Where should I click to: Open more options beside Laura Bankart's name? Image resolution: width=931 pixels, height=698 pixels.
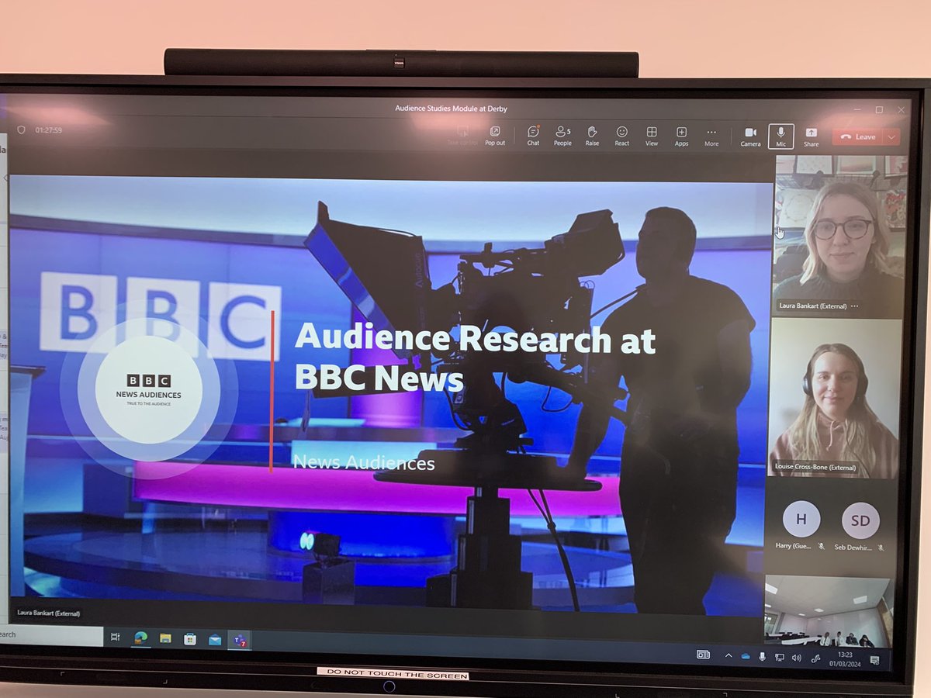[x=855, y=306]
